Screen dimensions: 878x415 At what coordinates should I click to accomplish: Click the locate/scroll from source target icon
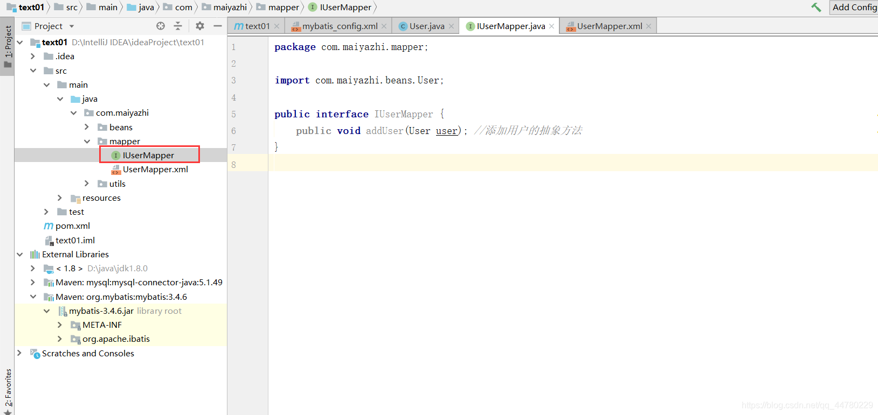(161, 26)
